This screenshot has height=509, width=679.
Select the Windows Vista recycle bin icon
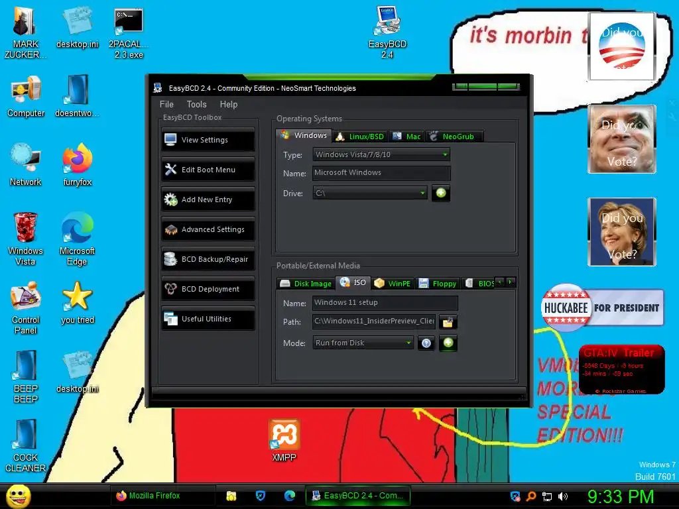pos(26,239)
